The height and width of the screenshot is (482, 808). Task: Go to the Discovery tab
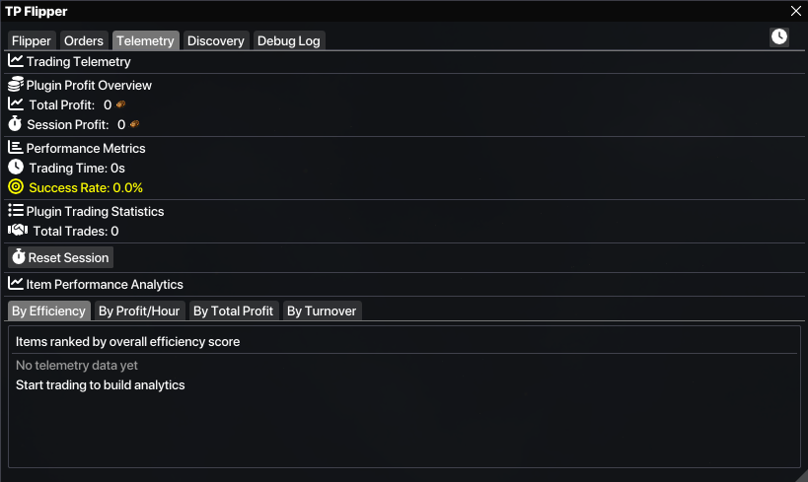[215, 40]
